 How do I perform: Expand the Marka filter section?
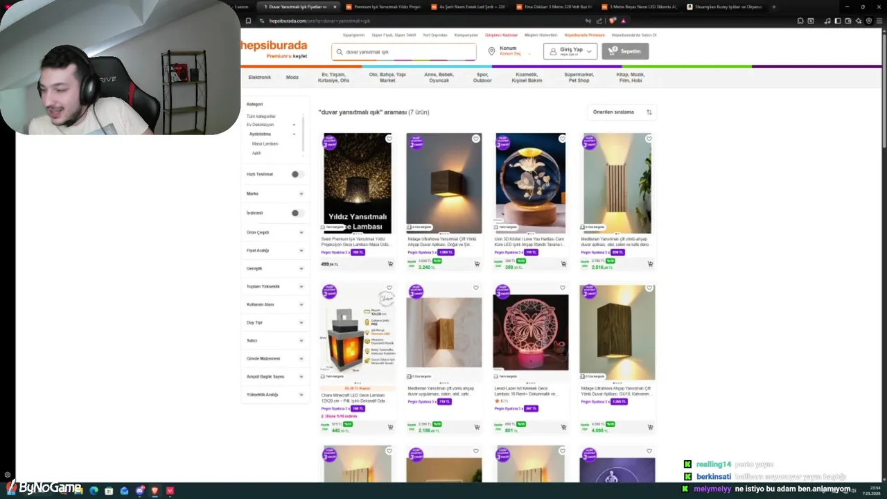coord(275,193)
